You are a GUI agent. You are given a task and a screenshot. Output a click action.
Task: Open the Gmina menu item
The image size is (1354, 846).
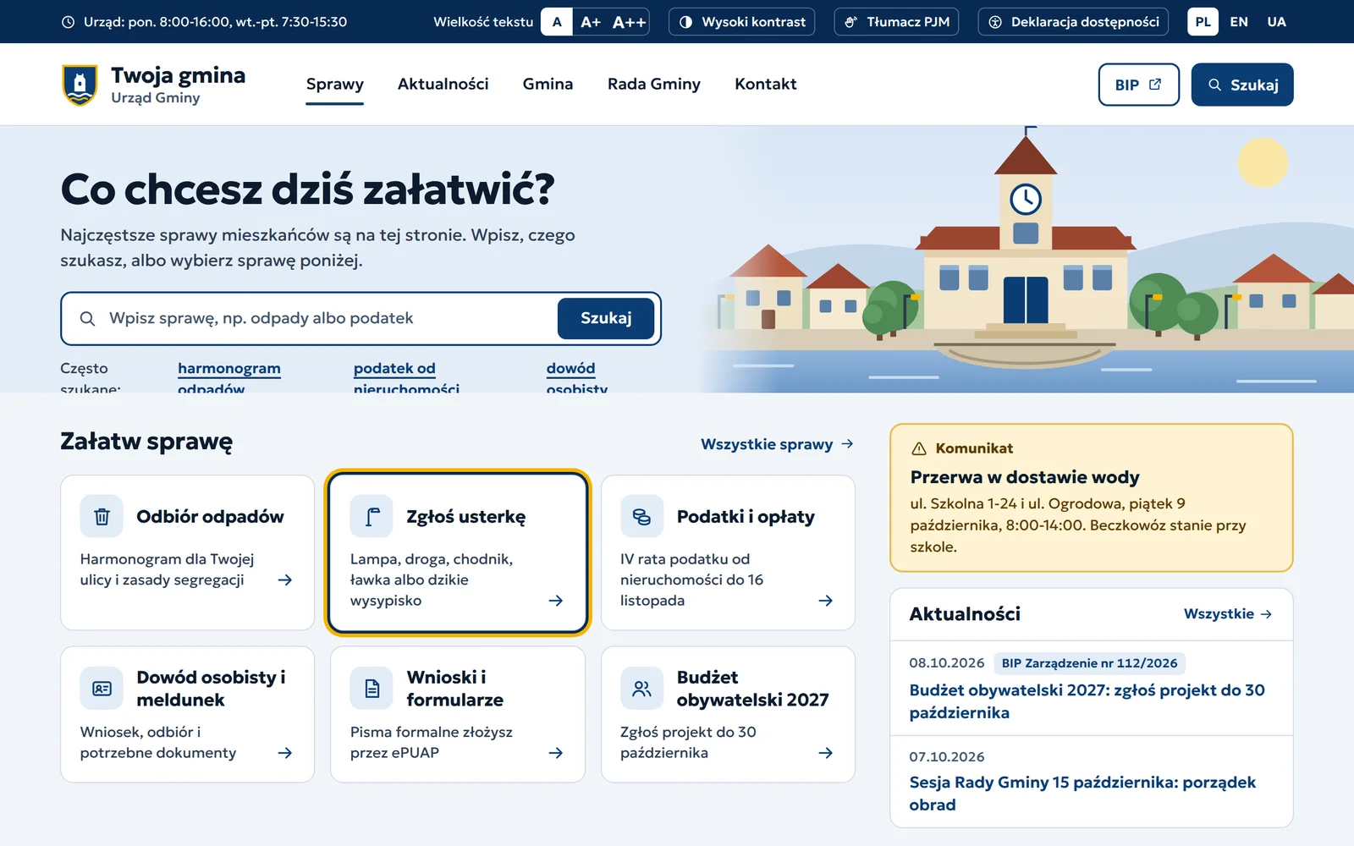click(548, 84)
